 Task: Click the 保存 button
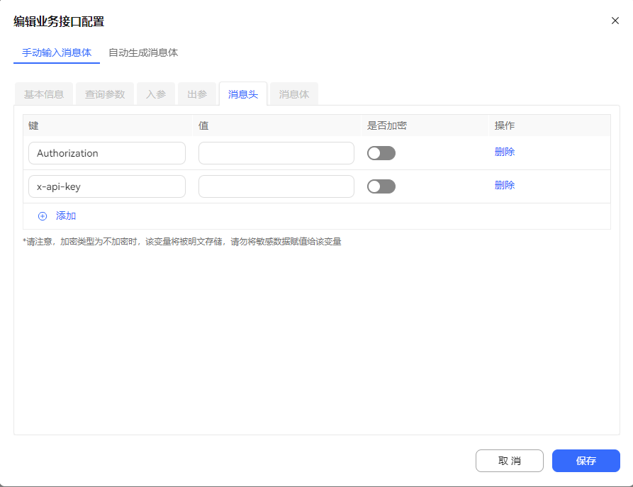586,461
